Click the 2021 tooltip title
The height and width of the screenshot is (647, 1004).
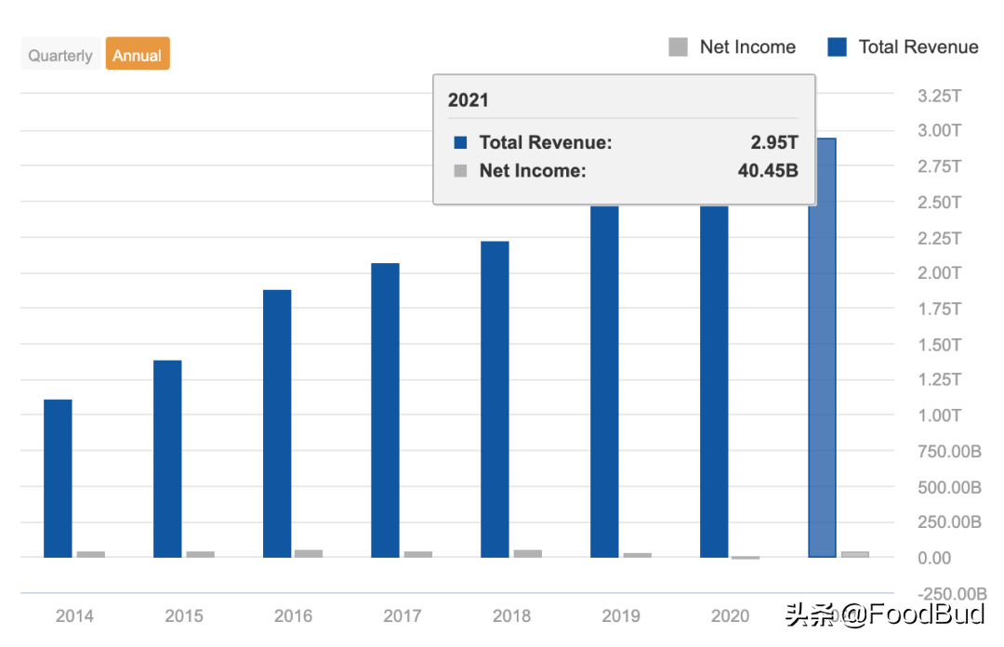[468, 100]
